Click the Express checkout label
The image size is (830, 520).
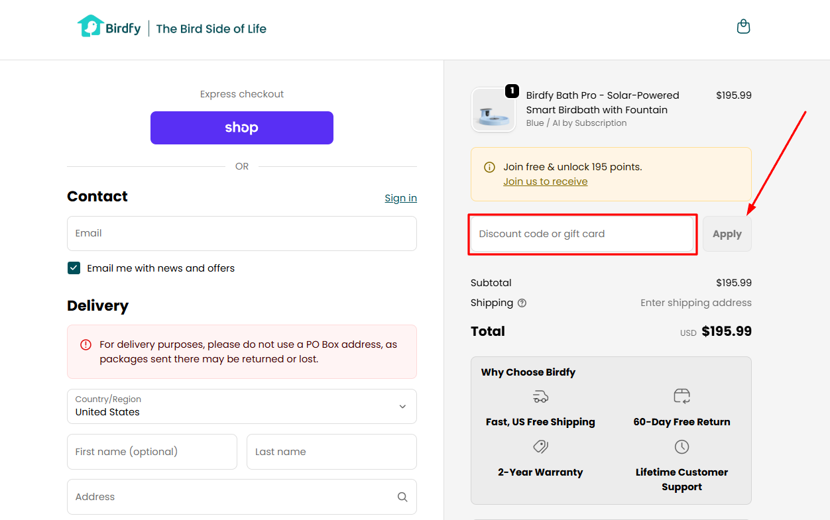[242, 94]
